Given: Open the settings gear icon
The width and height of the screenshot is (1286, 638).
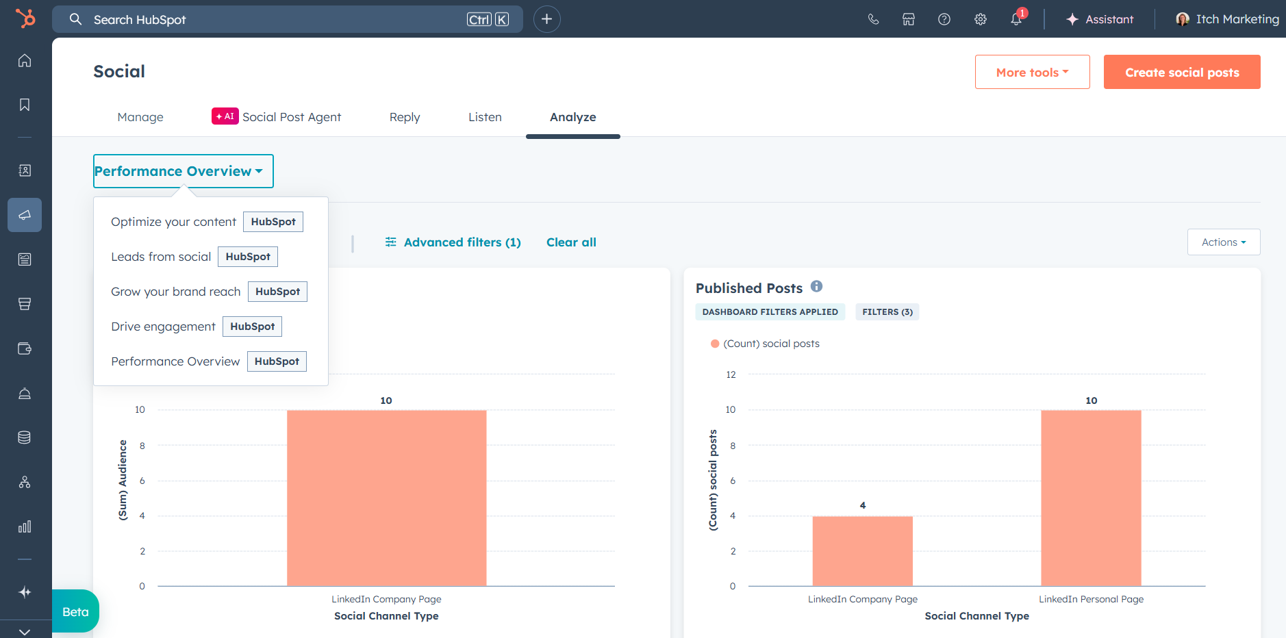Looking at the screenshot, I should [x=981, y=19].
